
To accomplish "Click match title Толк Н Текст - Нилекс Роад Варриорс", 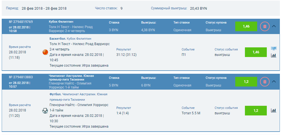I will coord(79,44).
